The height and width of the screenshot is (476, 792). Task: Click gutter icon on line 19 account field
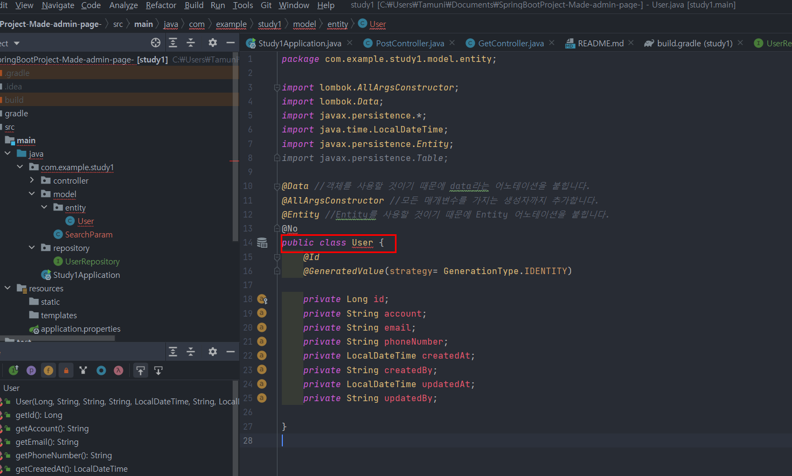pyautogui.click(x=262, y=313)
